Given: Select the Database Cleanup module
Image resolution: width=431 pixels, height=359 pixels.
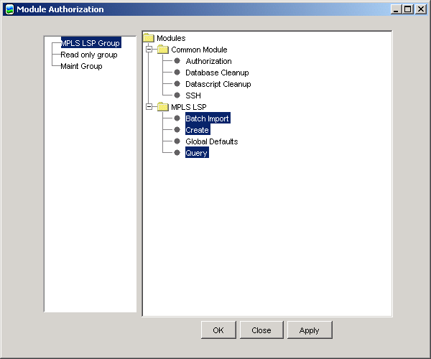Looking at the screenshot, I should coord(217,73).
